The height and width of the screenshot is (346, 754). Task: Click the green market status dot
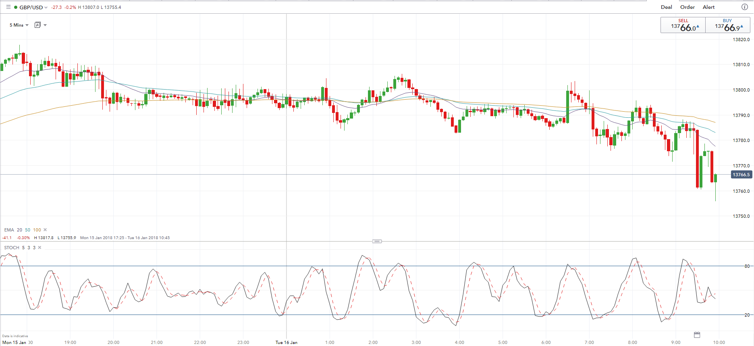[16, 7]
